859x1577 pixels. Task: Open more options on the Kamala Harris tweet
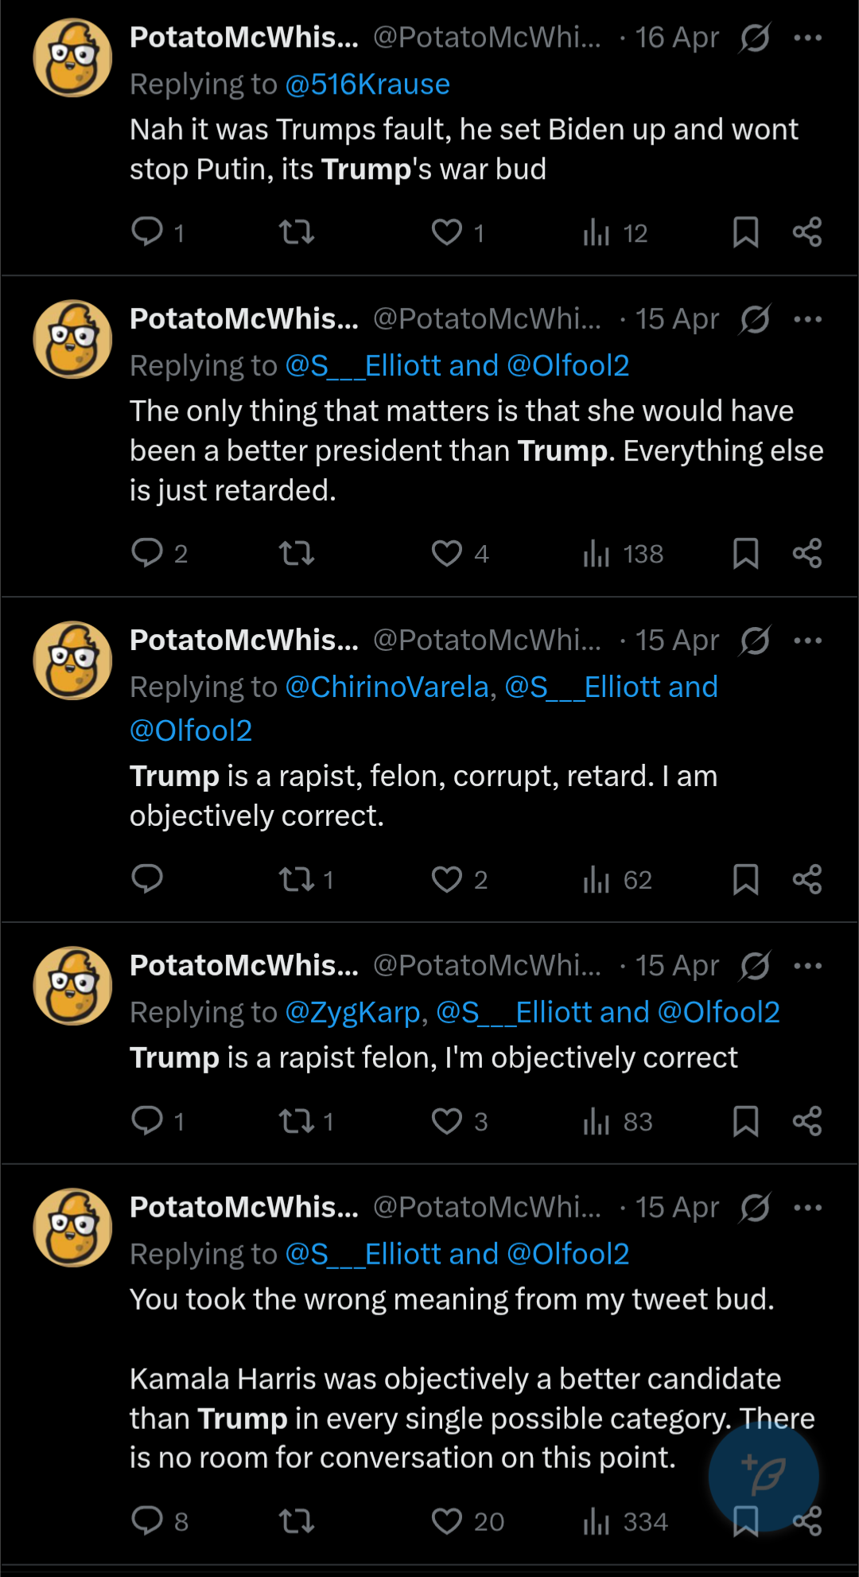[807, 1208]
